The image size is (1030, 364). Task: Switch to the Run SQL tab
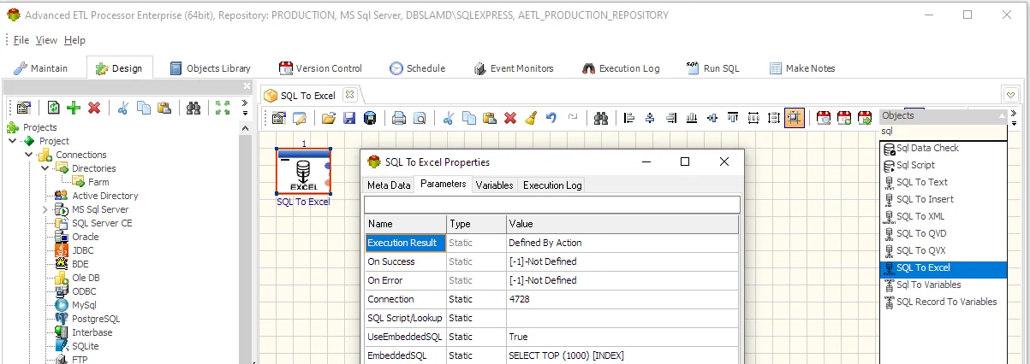713,68
